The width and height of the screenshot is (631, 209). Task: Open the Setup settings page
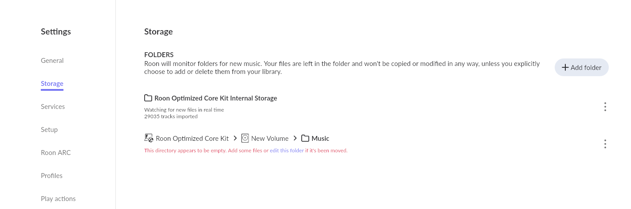[x=49, y=130]
